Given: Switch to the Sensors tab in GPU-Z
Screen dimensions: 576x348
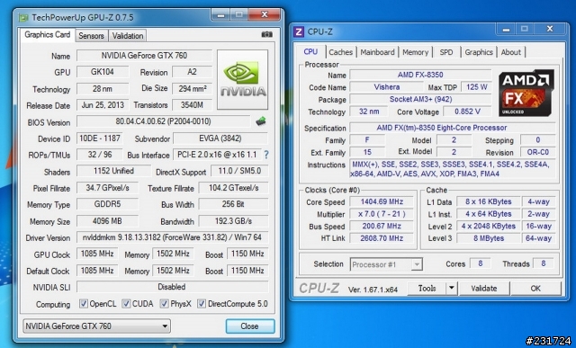Looking at the screenshot, I should pyautogui.click(x=91, y=36).
